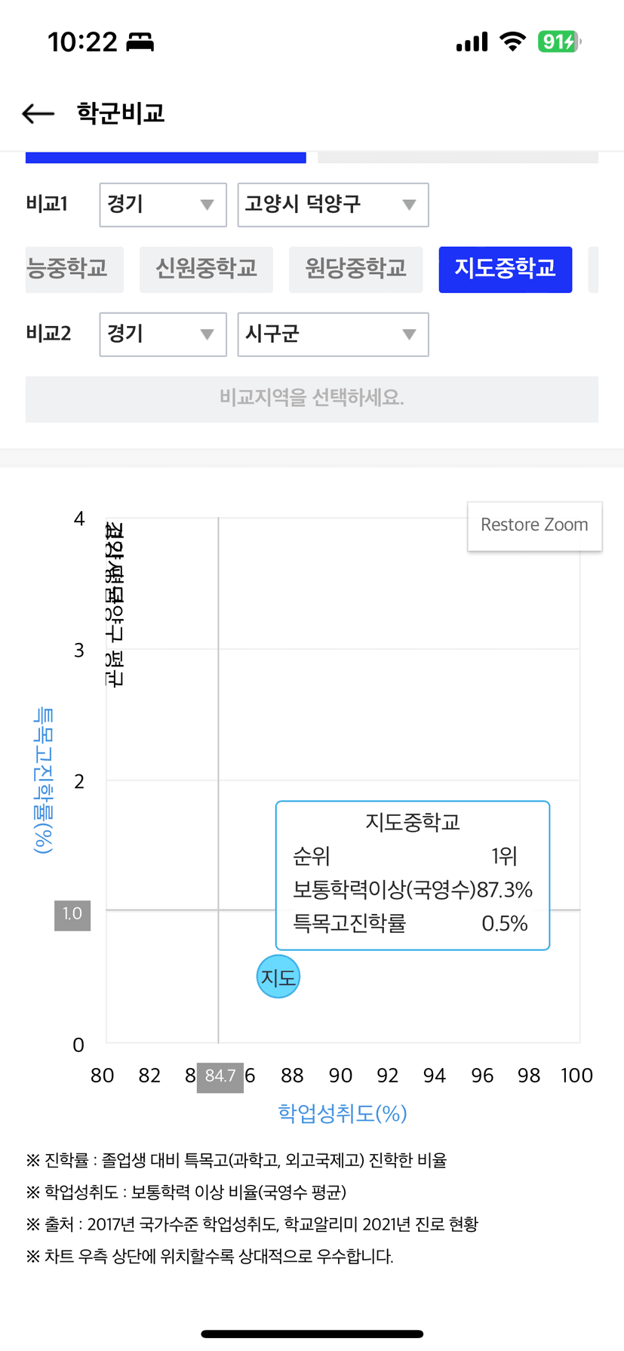
Task: Tap the battery indicator icon
Action: coord(559,42)
